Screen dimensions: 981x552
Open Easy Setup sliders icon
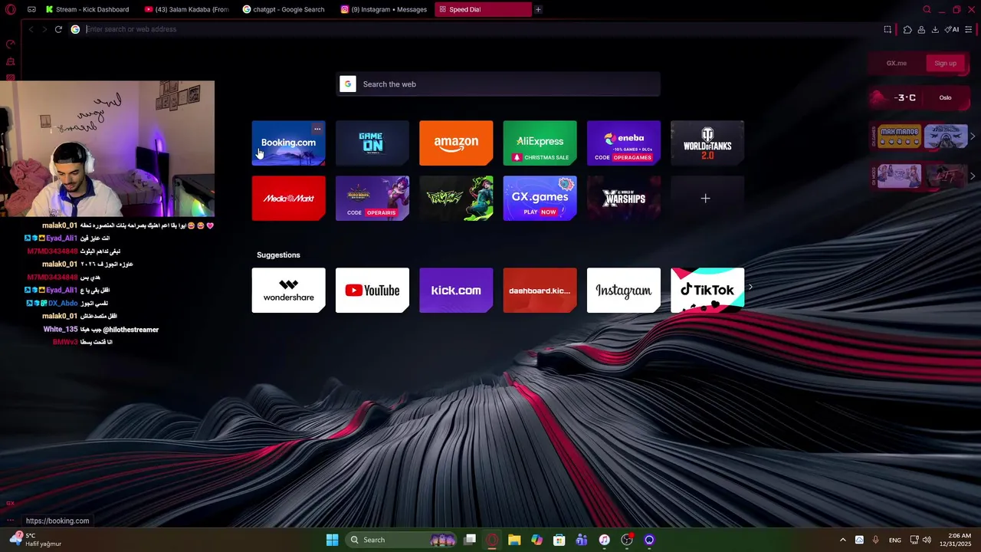point(969,29)
